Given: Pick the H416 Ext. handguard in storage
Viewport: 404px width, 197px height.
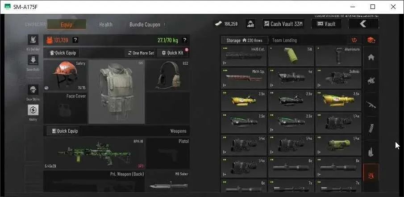Looking at the screenshot, I should click(x=244, y=56).
